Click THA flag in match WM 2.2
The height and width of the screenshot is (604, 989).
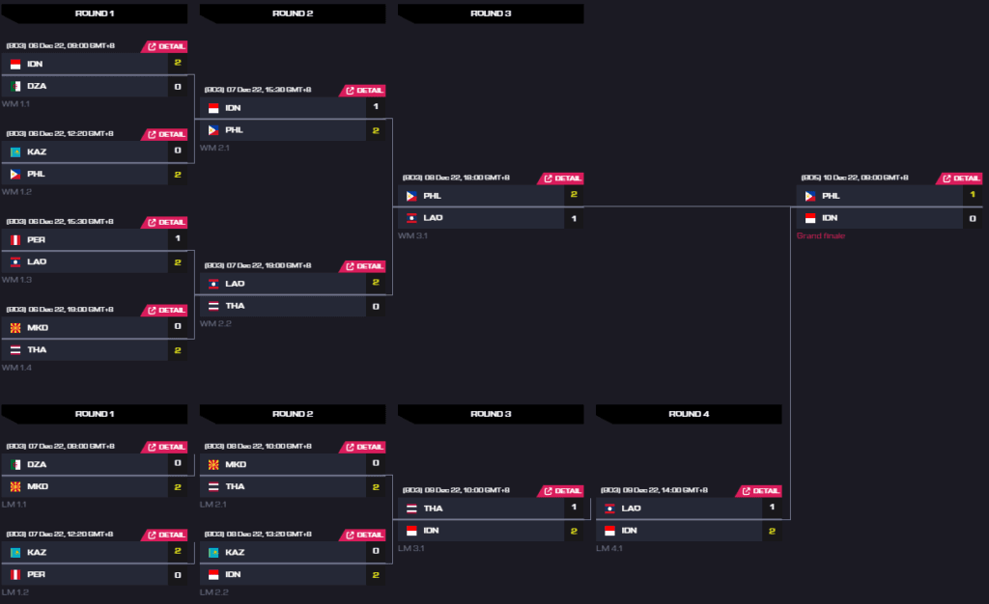213,306
